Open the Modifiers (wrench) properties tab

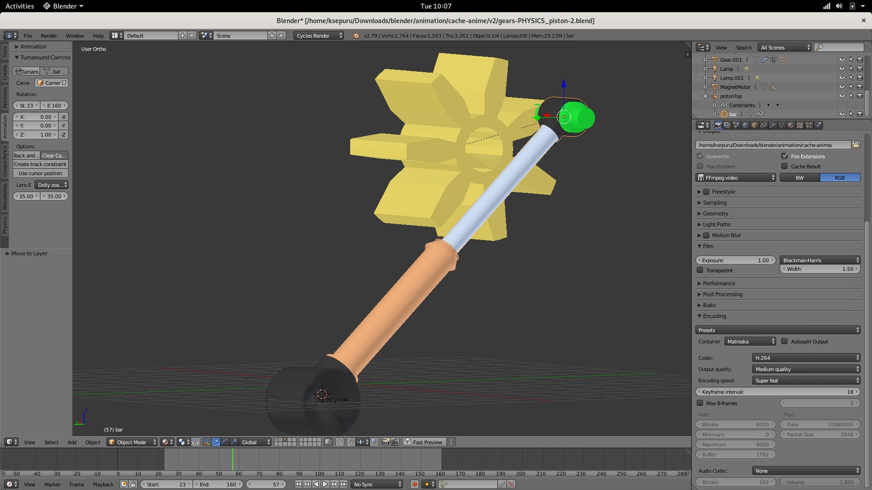pyautogui.click(x=773, y=125)
